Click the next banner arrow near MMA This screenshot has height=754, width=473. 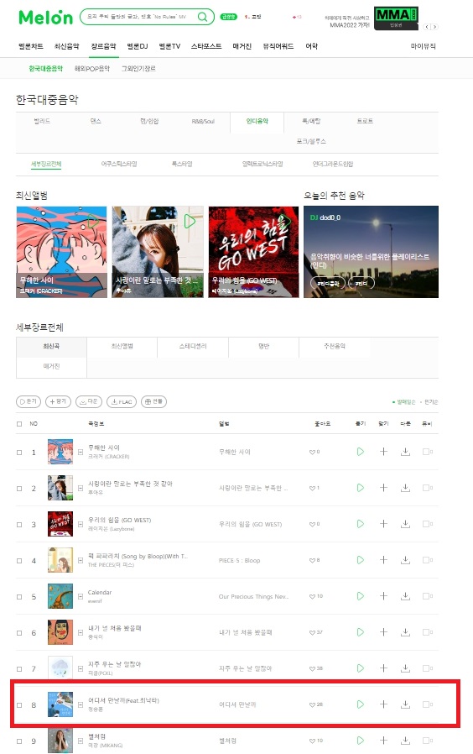(434, 27)
